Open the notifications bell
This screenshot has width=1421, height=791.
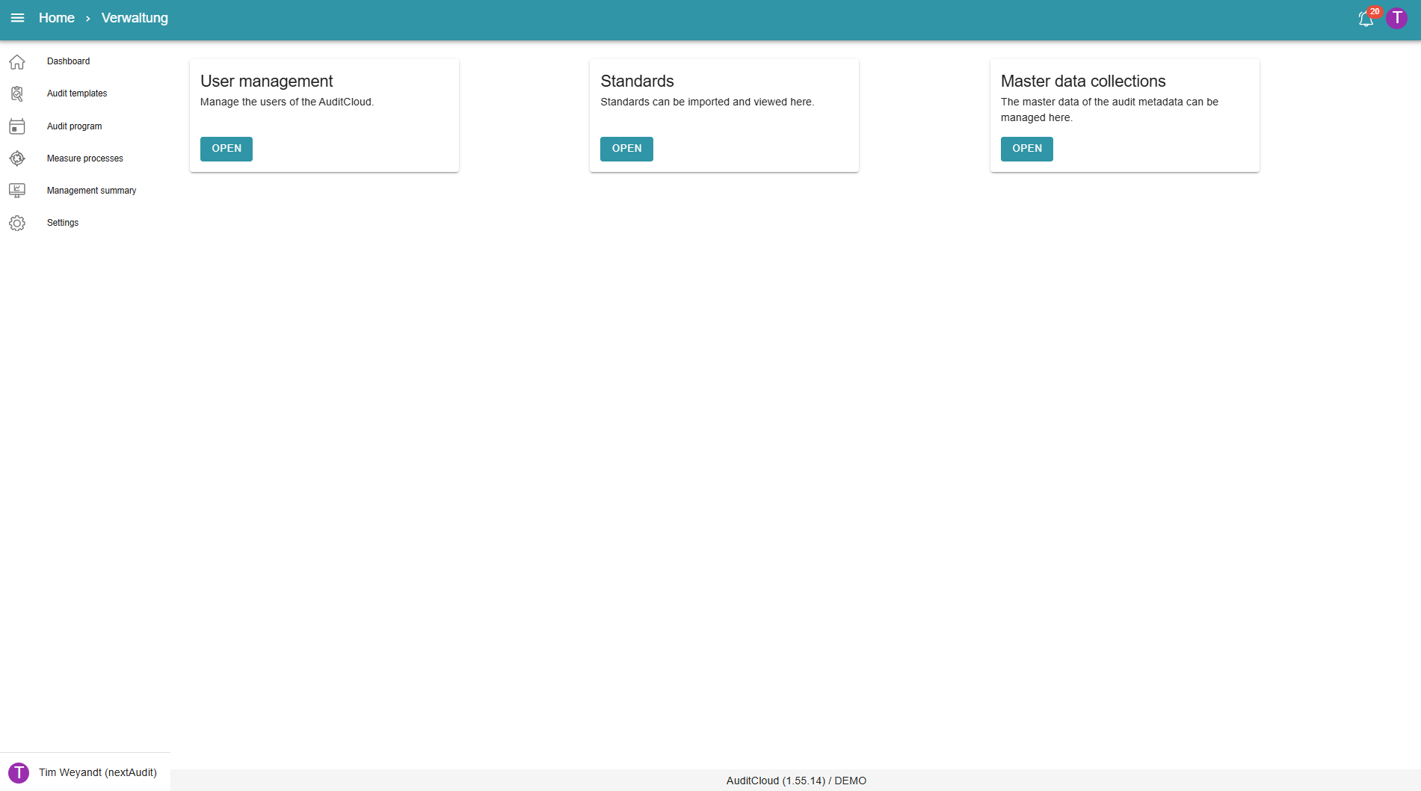tap(1366, 19)
